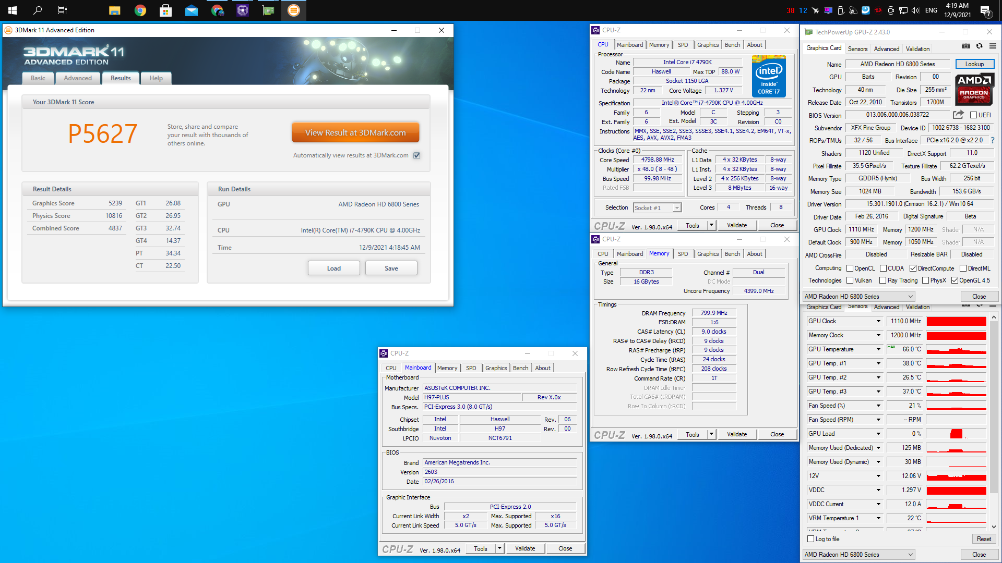The width and height of the screenshot is (1002, 563).
Task: Click the GPU-Z title bar app icon
Action: [x=808, y=32]
